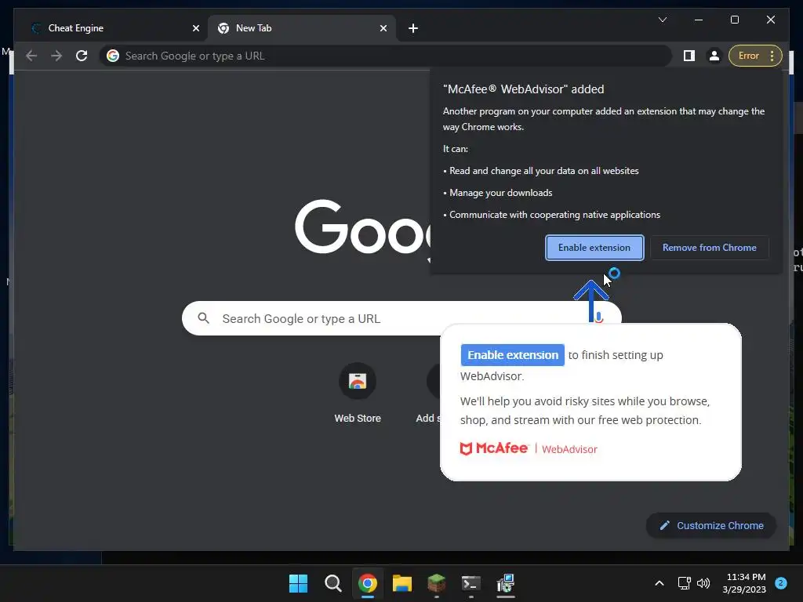The image size is (803, 602).
Task: Click the magnifier icon in search box
Action: pyautogui.click(x=203, y=318)
